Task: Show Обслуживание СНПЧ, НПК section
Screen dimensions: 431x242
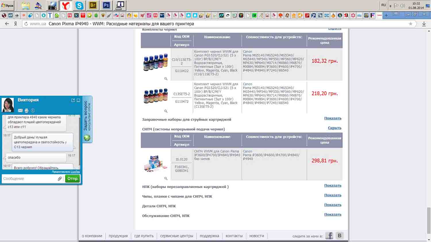Action: coord(333,214)
